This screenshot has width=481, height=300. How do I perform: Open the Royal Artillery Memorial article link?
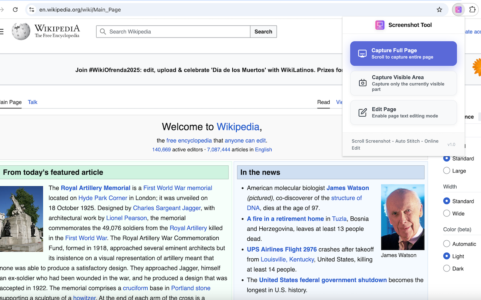95,188
